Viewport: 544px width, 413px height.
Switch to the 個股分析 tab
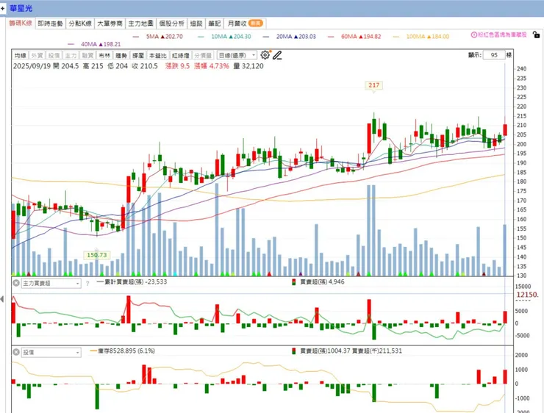point(172,24)
